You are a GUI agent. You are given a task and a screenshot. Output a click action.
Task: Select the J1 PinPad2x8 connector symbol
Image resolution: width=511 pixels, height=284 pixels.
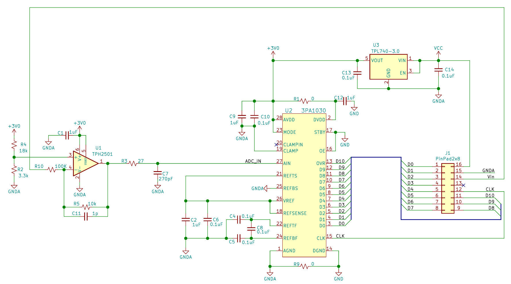coord(448,189)
